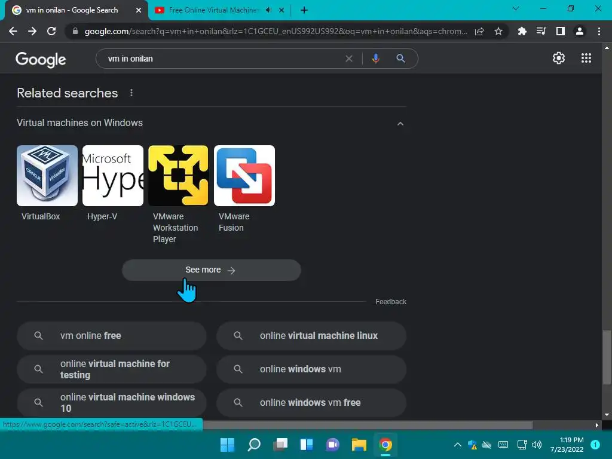Open Chat app on taskbar
Viewport: 612px width, 459px height.
[x=332, y=445]
